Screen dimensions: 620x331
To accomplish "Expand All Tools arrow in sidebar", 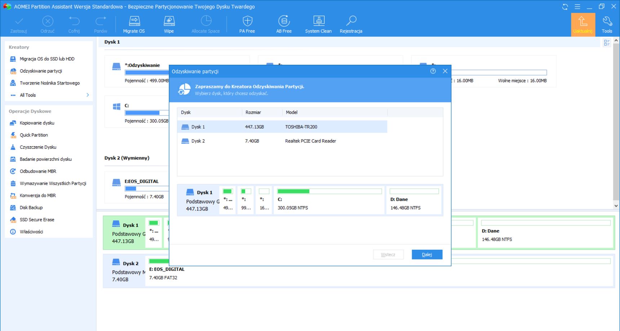I will point(88,95).
